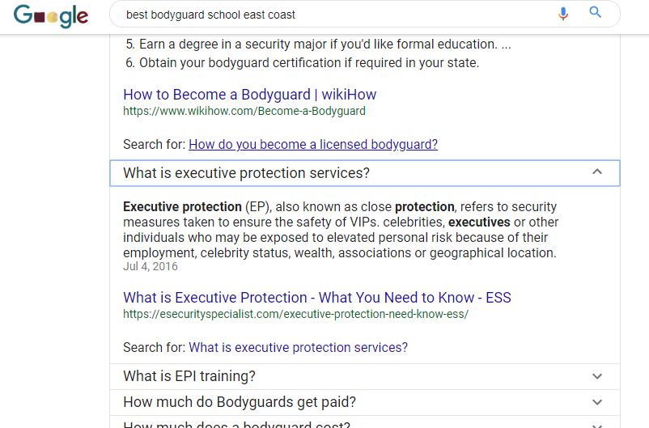Open 'What is executive protection services?' search link

point(298,347)
